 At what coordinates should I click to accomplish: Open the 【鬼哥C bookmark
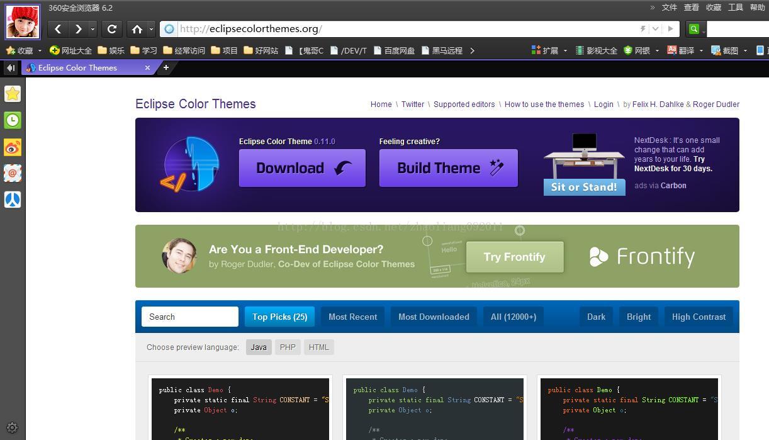305,50
